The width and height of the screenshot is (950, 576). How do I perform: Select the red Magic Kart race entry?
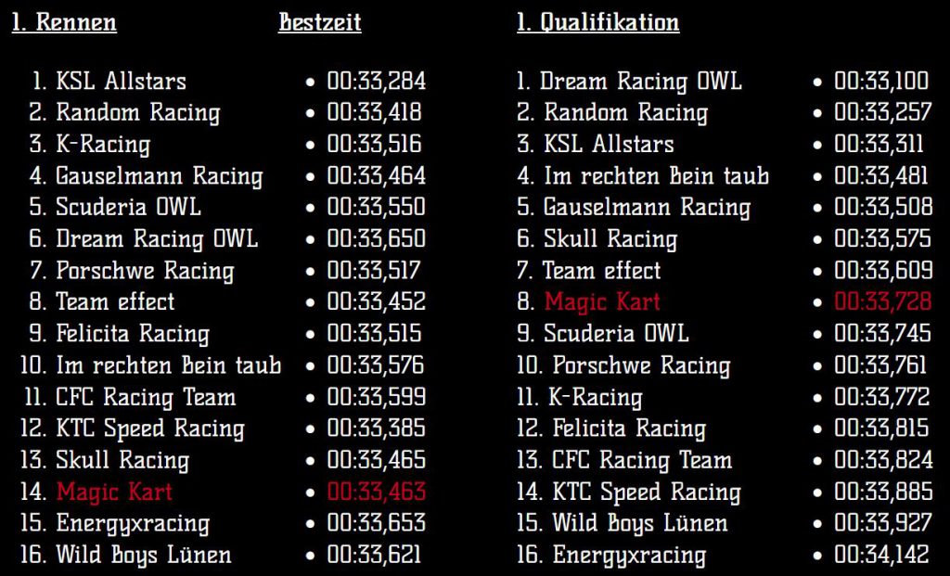[x=114, y=492]
